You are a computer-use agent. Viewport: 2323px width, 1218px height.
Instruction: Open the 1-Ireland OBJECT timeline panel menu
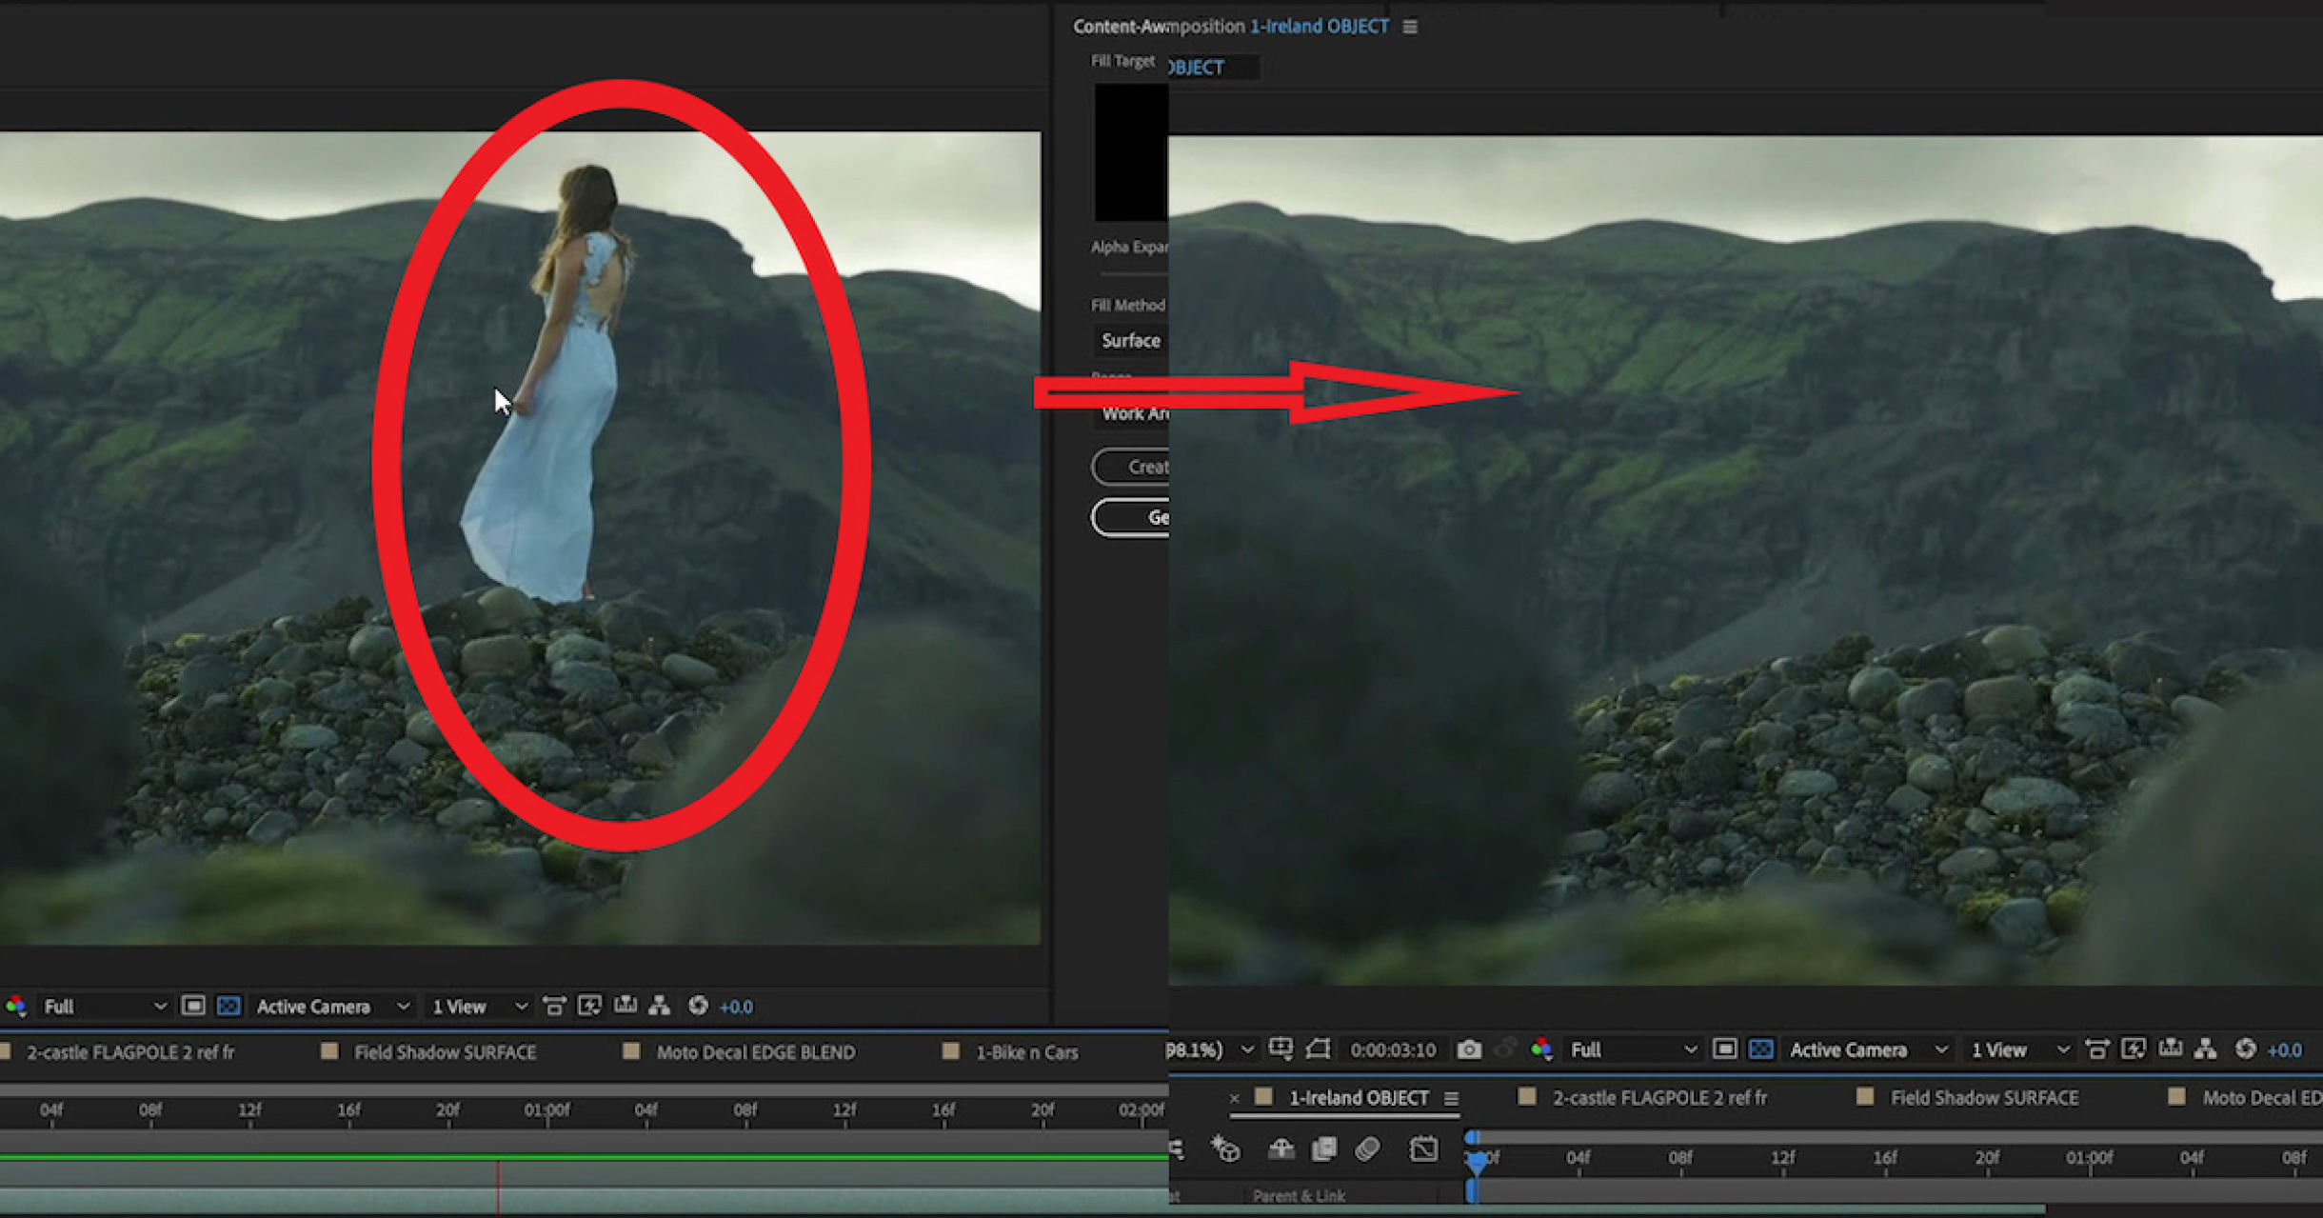pos(1451,1098)
